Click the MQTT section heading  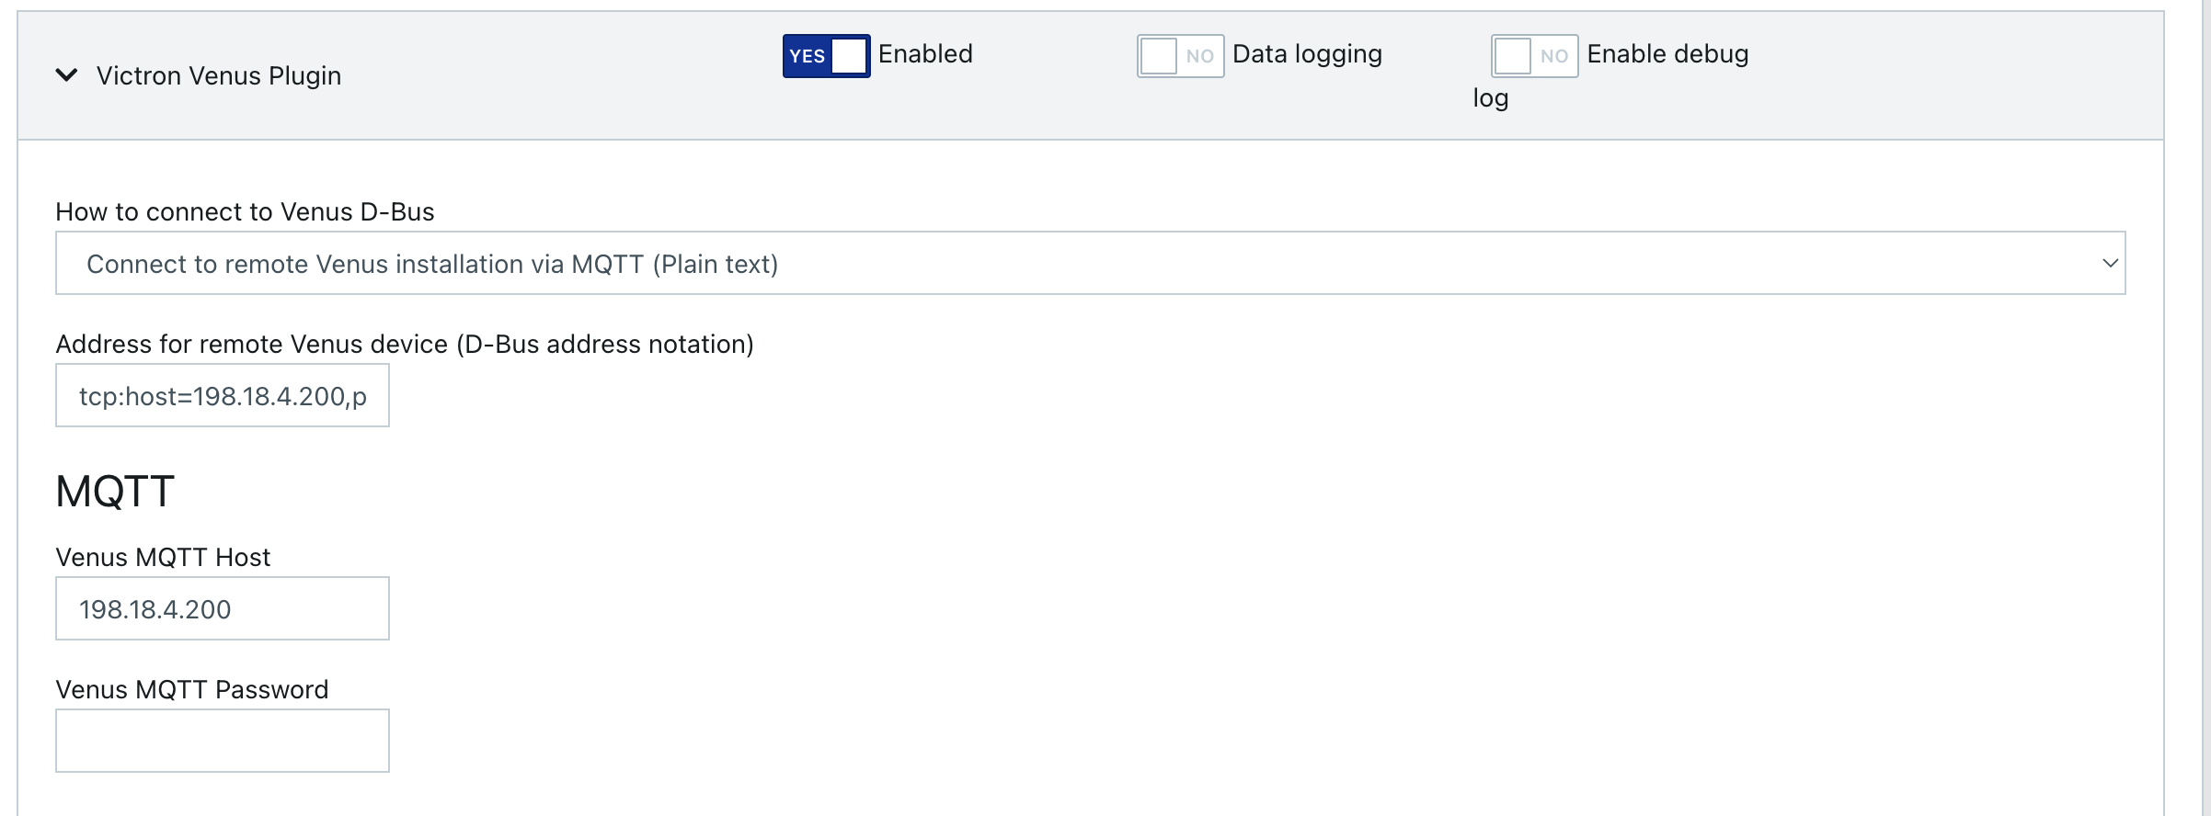[x=115, y=492]
